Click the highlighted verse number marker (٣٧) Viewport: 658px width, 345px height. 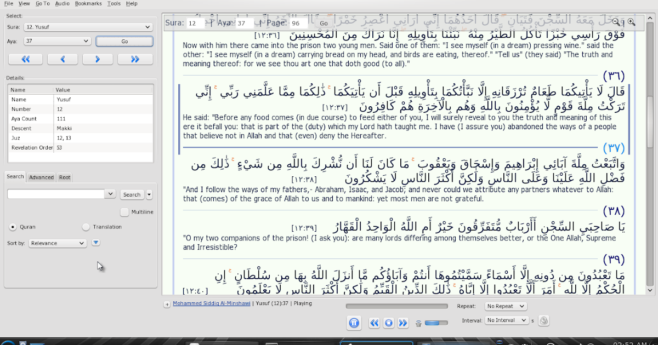614,148
